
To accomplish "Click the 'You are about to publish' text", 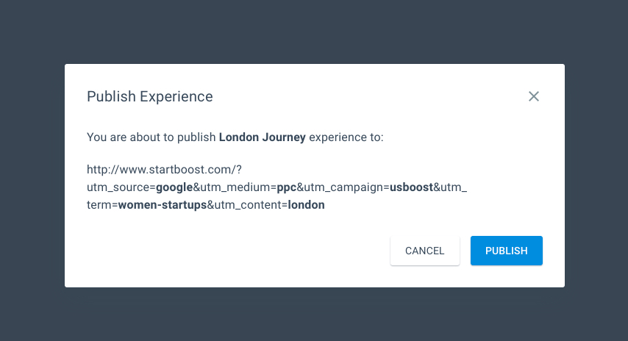I will (x=151, y=137).
